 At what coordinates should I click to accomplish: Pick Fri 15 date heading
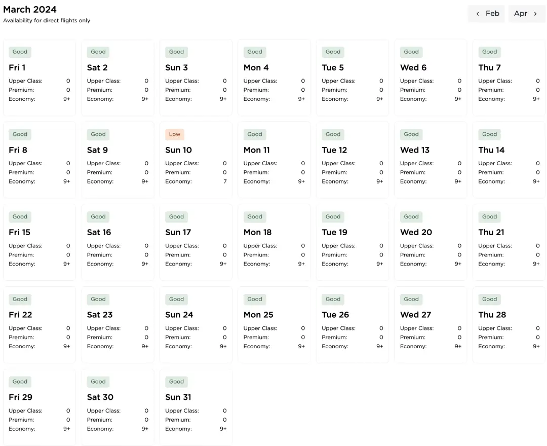[20, 233]
